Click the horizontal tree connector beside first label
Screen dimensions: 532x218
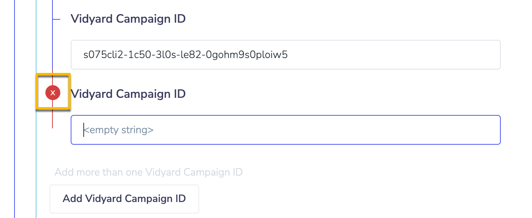57,19
